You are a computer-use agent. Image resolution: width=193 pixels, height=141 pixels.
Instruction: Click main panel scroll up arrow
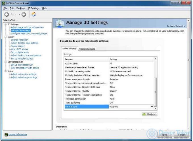(188, 20)
